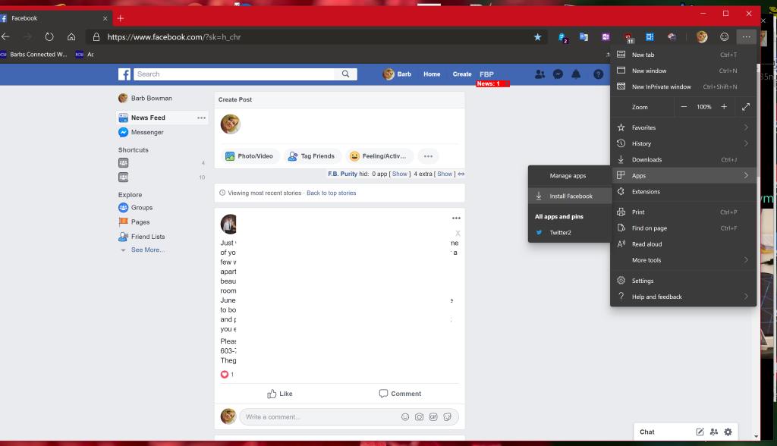777x446 pixels.
Task: Select New tab menu item
Action: pyautogui.click(x=684, y=55)
